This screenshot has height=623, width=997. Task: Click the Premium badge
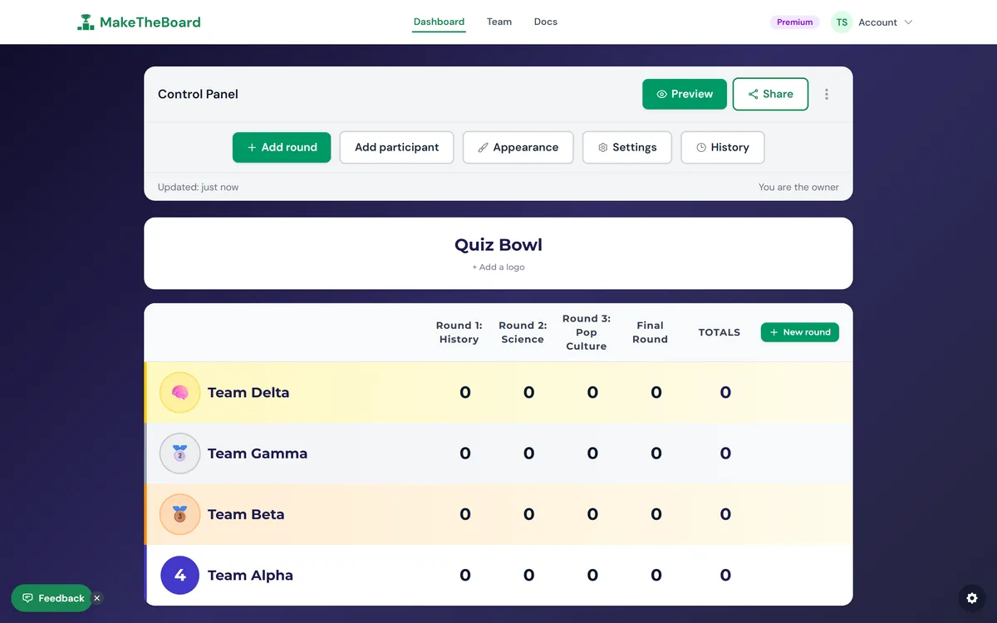point(795,22)
